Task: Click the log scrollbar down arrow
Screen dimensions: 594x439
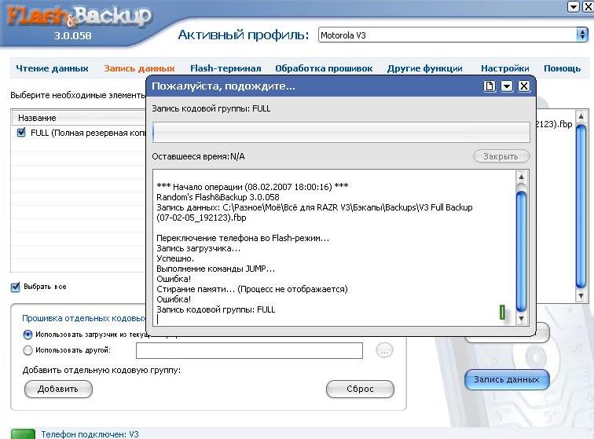Action: [522, 319]
